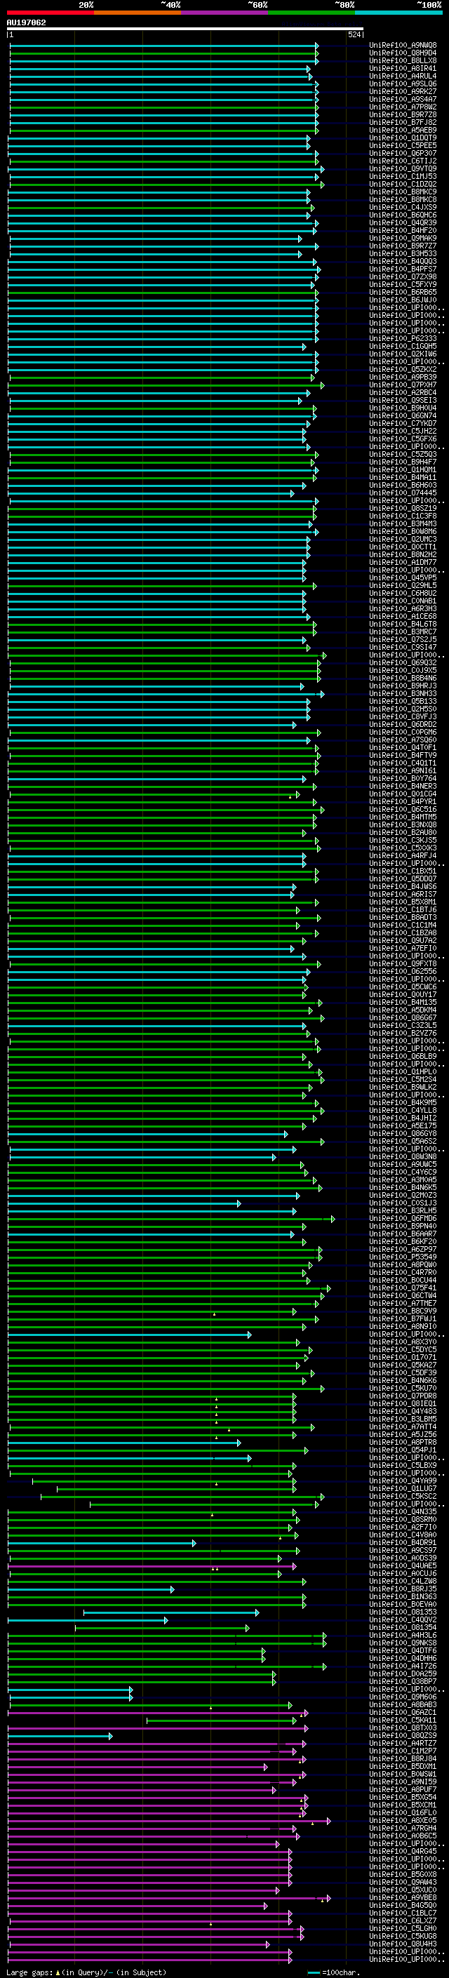Select the UniRef100_O62556 label
This screenshot has height=1978, width=449.
point(403,971)
